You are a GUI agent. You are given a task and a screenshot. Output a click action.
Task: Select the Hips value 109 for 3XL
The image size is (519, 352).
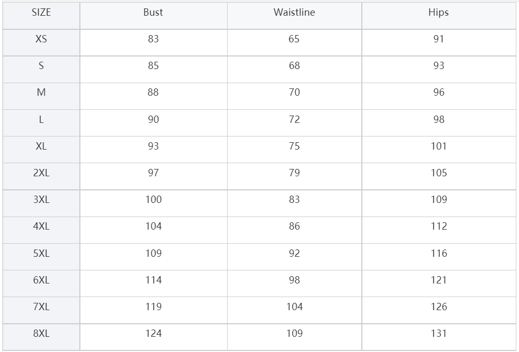(x=439, y=199)
